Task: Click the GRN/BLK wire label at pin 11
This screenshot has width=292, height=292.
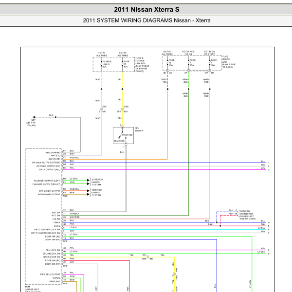Action: (74, 214)
